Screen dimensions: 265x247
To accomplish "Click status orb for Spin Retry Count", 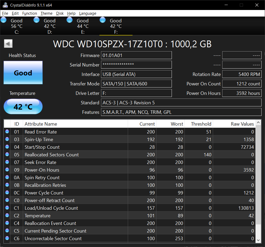I will [7, 177].
